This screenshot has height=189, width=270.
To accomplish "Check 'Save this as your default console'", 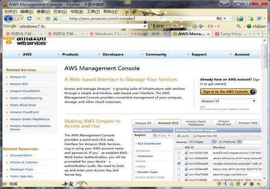I will (203, 108).
